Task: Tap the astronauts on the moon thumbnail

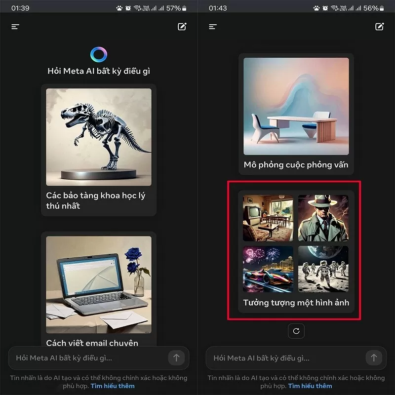Action: 323,269
